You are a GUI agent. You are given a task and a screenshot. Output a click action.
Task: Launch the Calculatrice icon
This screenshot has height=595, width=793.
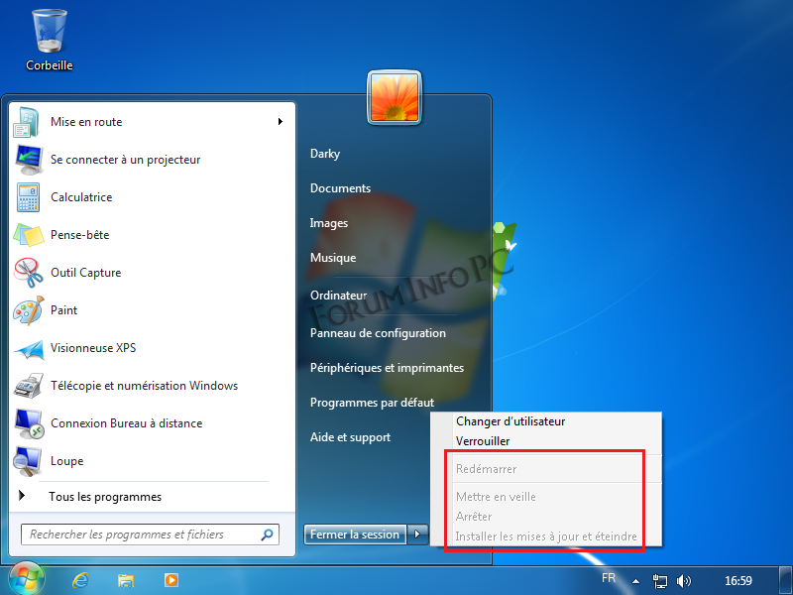click(28, 196)
